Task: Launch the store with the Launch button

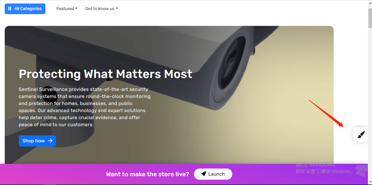Action: (213, 174)
